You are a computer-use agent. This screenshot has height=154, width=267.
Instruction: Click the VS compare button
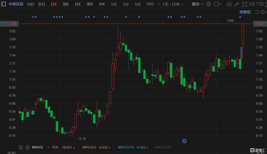coord(252,4)
